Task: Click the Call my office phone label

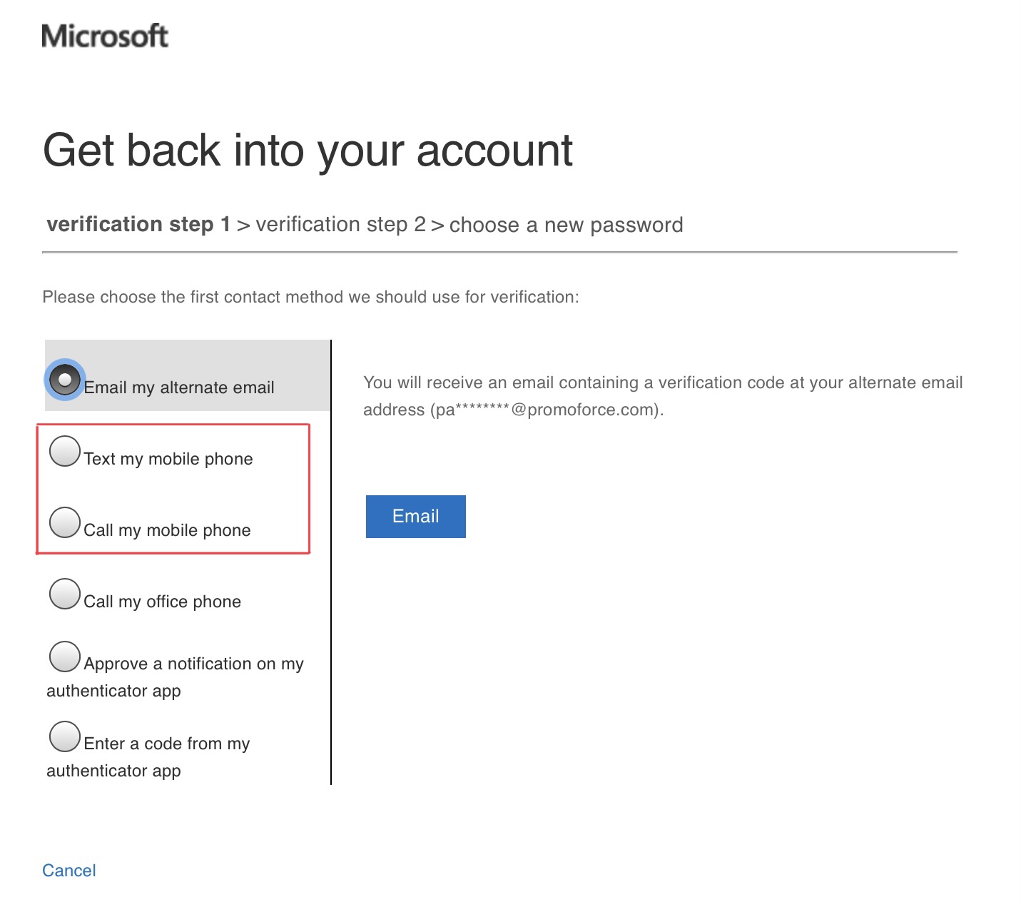Action: (x=162, y=601)
